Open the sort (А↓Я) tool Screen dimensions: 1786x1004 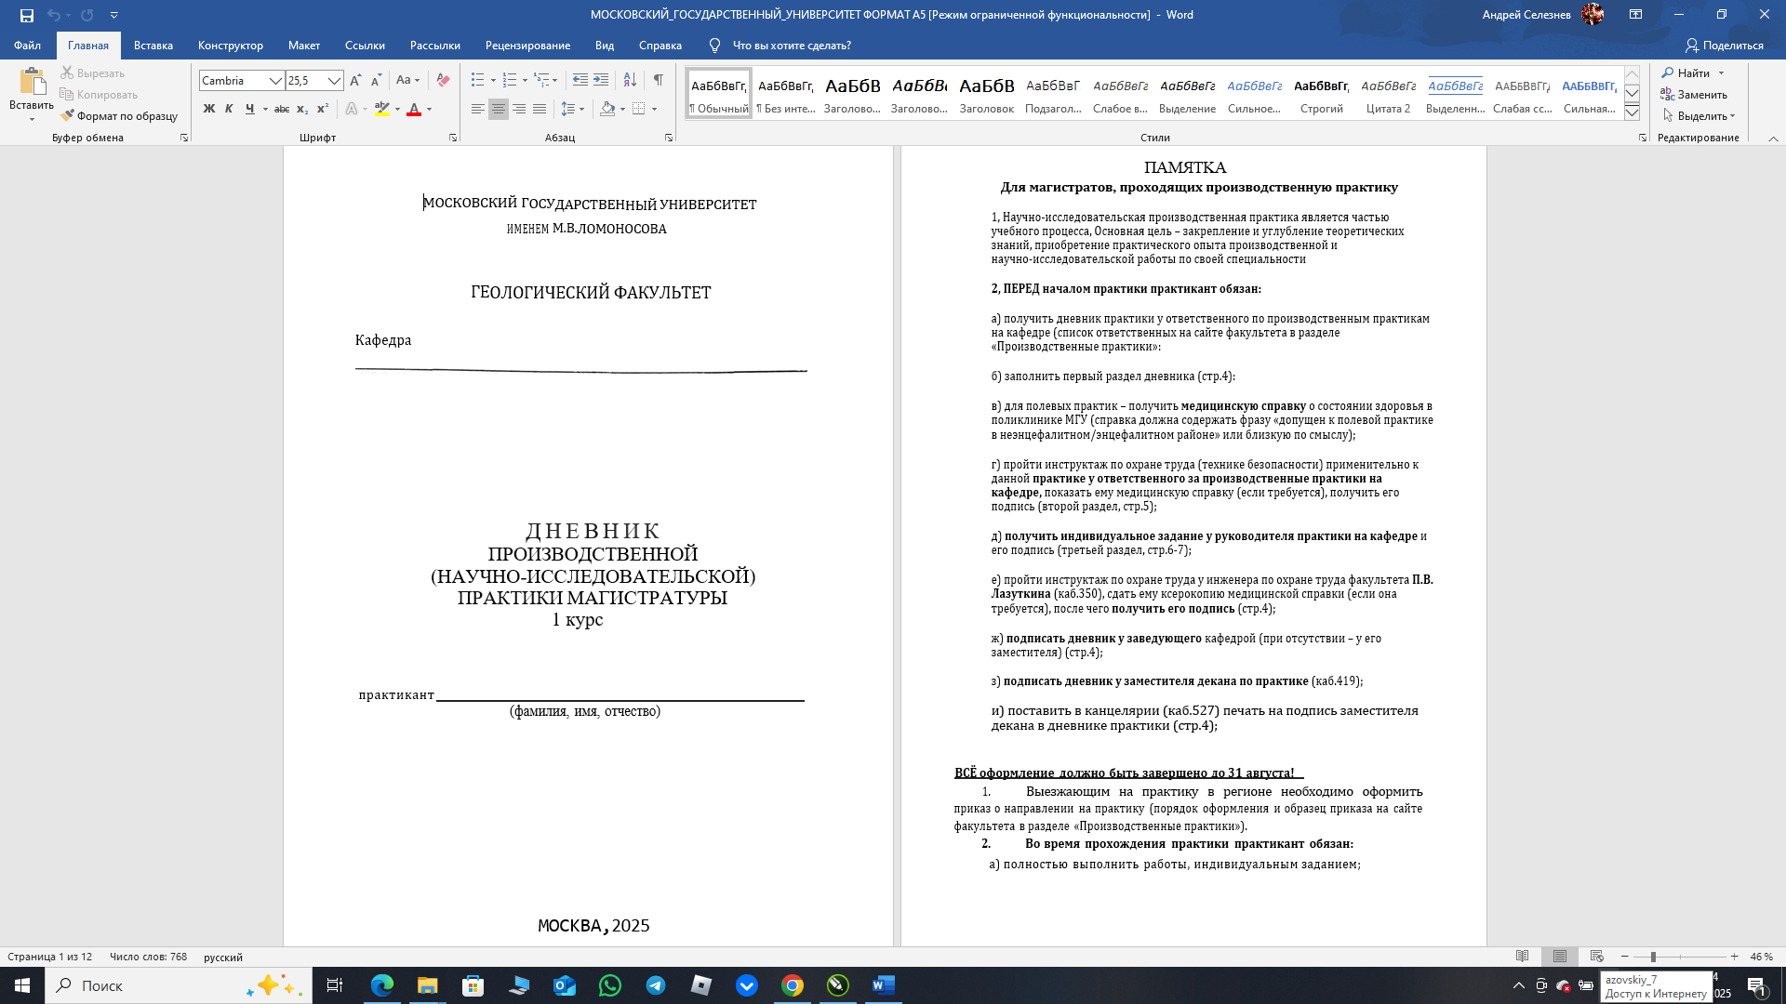pyautogui.click(x=631, y=80)
